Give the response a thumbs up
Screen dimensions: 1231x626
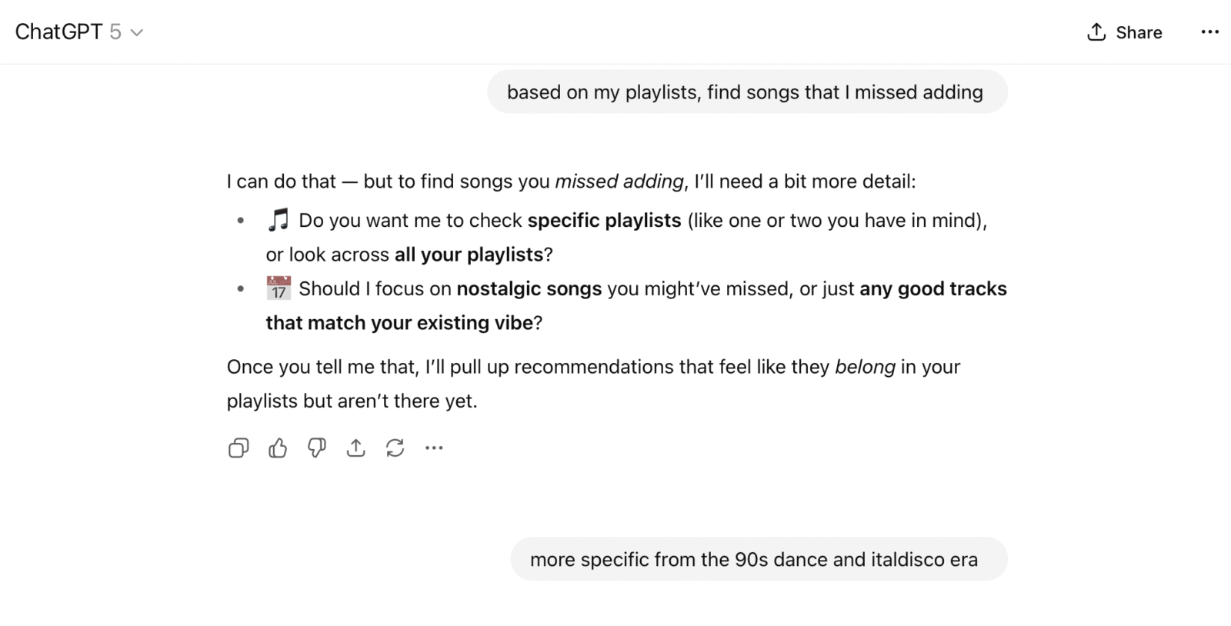[x=278, y=448]
